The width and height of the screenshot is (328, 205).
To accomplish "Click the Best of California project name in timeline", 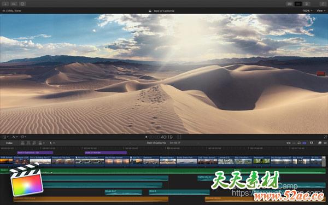I will tap(156, 143).
